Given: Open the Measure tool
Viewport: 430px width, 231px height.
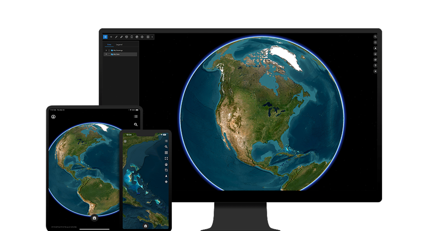Looking at the screenshot, I should 121,37.
